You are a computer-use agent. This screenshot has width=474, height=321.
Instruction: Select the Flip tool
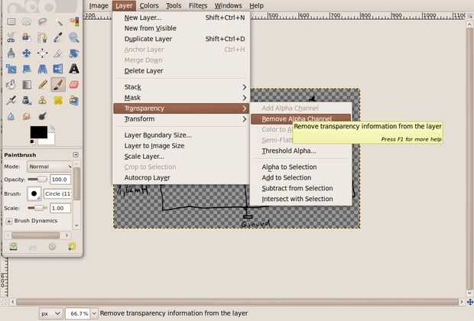pyautogui.click(x=58, y=69)
